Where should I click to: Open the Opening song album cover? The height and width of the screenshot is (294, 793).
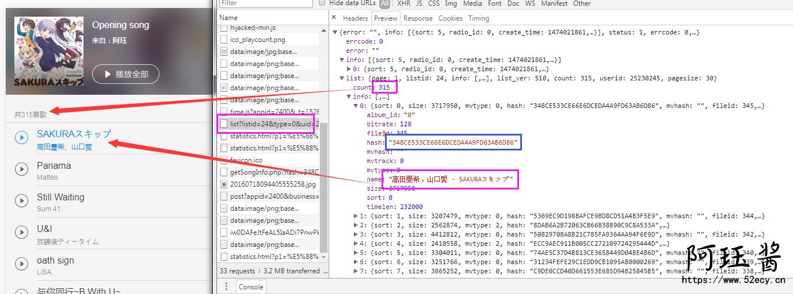pyautogui.click(x=48, y=52)
